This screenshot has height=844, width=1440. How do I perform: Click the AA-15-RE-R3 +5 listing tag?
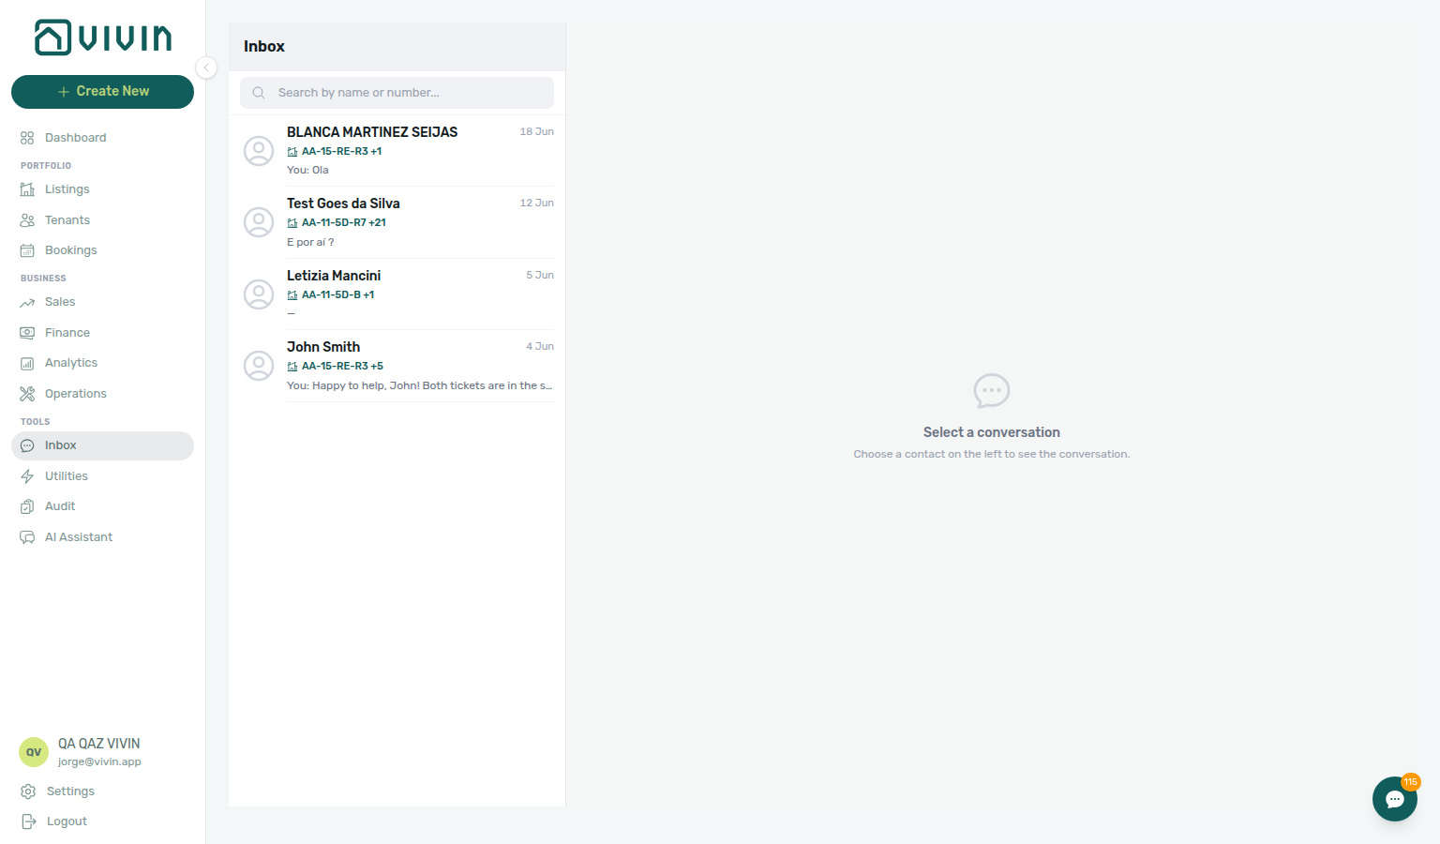click(335, 366)
